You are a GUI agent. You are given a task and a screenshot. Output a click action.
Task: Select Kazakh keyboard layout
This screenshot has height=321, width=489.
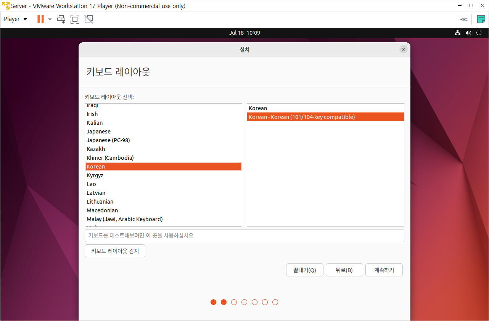tap(163, 149)
